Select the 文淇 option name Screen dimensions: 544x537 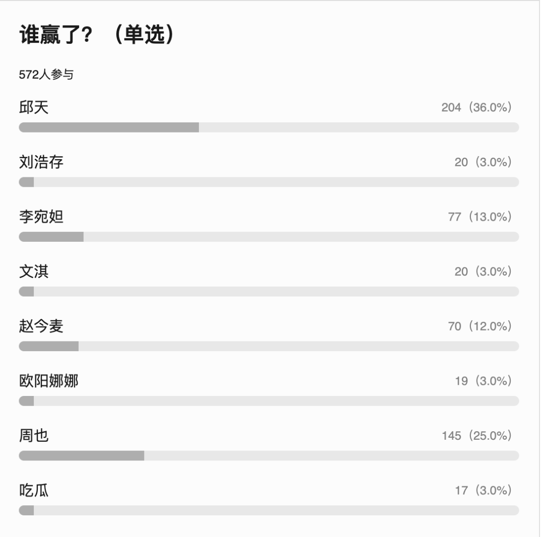click(x=34, y=272)
